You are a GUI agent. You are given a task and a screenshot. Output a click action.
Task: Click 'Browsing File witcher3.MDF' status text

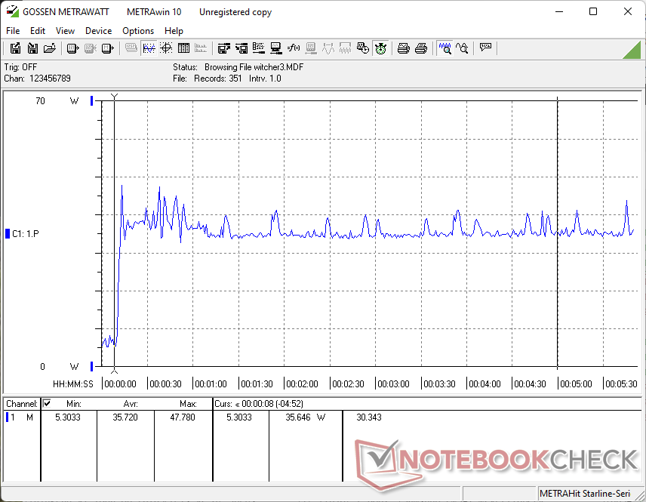pyautogui.click(x=254, y=67)
